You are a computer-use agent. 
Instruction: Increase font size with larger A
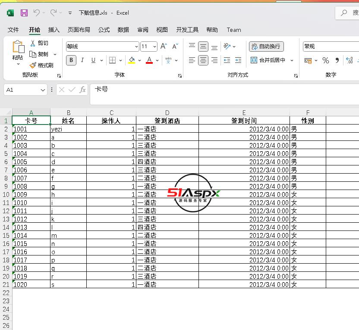point(164,47)
